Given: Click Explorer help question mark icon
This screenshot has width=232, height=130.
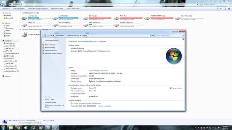Looking at the screenshot, I should tap(229, 9).
